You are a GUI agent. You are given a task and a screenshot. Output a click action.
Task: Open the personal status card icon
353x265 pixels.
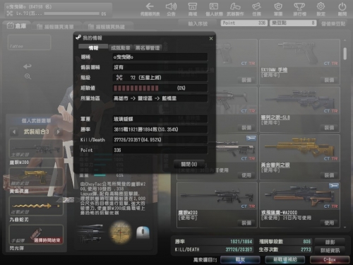[x=214, y=6]
